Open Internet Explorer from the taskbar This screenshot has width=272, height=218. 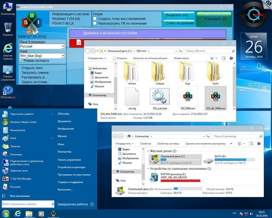[x=17, y=214]
